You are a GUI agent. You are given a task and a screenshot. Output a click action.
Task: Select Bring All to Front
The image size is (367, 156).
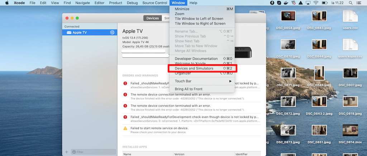[x=202, y=89]
